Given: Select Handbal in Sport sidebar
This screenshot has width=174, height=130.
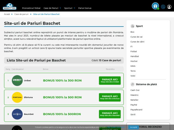Looking at the screenshot, I should pyautogui.click(x=134, y=56).
